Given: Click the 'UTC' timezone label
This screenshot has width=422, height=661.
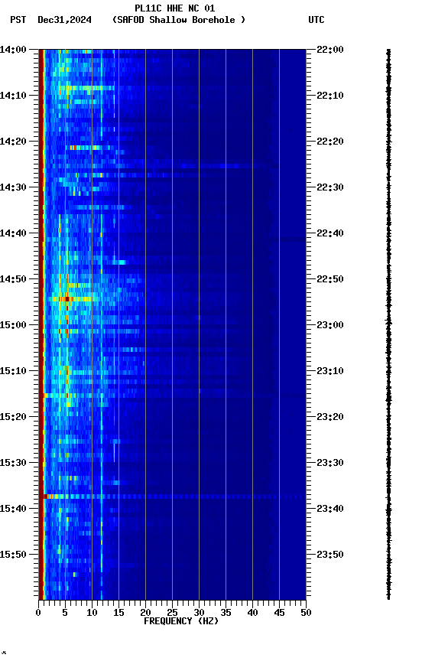Looking at the screenshot, I should pos(316,20).
